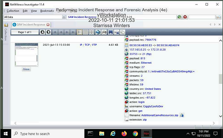223x138 pixels.
Task: Open the Bookmarks menu
Action: pyautogui.click(x=47, y=11)
